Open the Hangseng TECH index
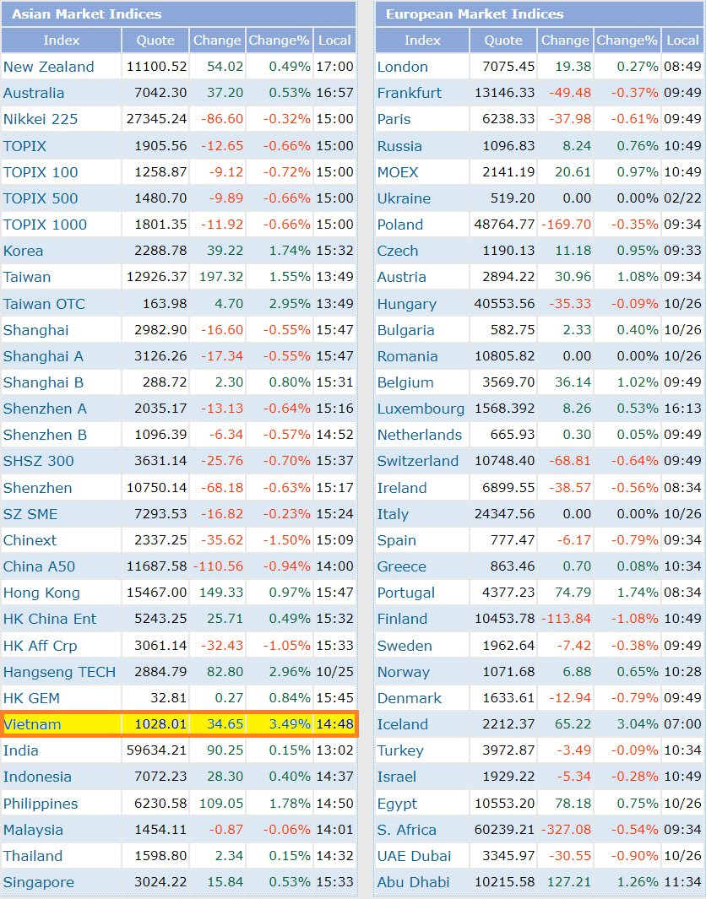706x899 pixels. [59, 672]
